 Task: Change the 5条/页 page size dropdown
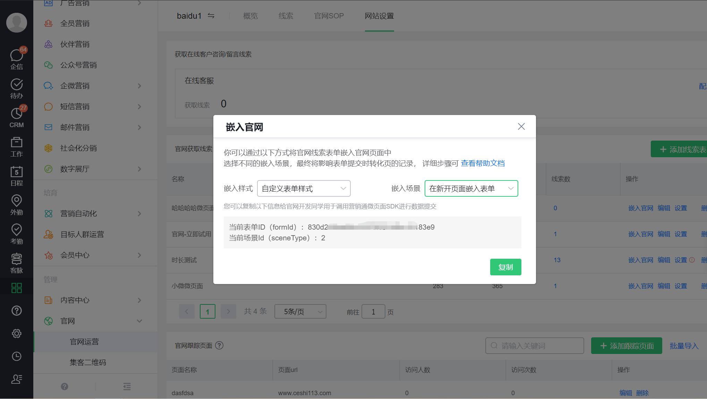(300, 311)
